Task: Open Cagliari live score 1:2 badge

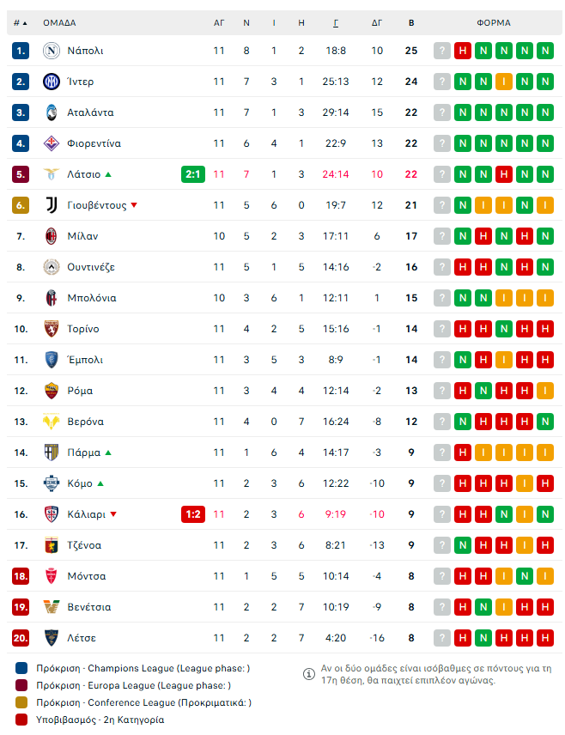Action: click(x=193, y=514)
